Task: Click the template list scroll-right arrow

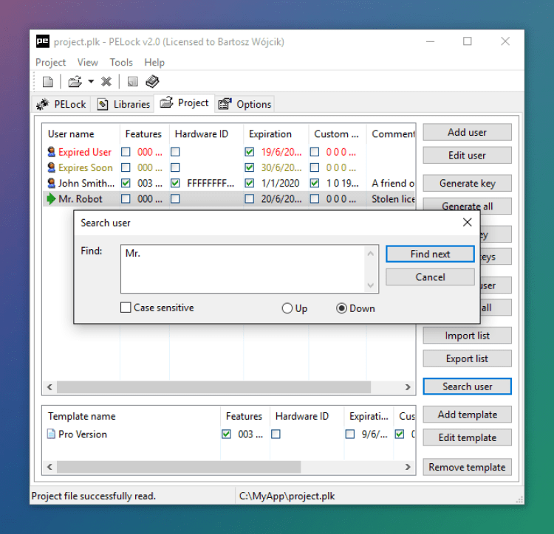Action: point(408,467)
